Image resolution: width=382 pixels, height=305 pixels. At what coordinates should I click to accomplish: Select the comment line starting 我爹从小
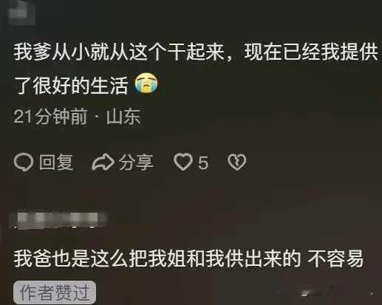click(x=196, y=52)
